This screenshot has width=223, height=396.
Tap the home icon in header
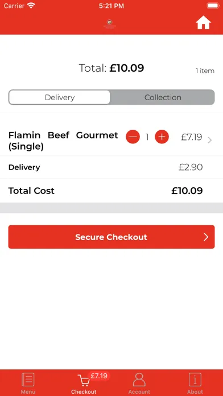203,23
